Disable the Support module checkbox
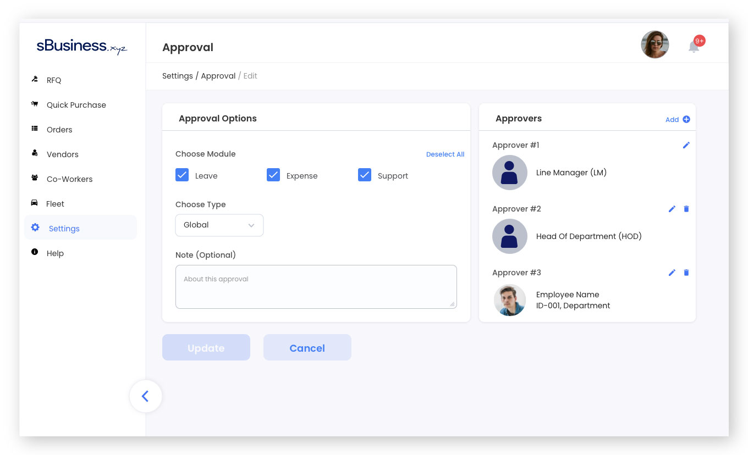Viewport: 748px width, 455px height. (365, 175)
